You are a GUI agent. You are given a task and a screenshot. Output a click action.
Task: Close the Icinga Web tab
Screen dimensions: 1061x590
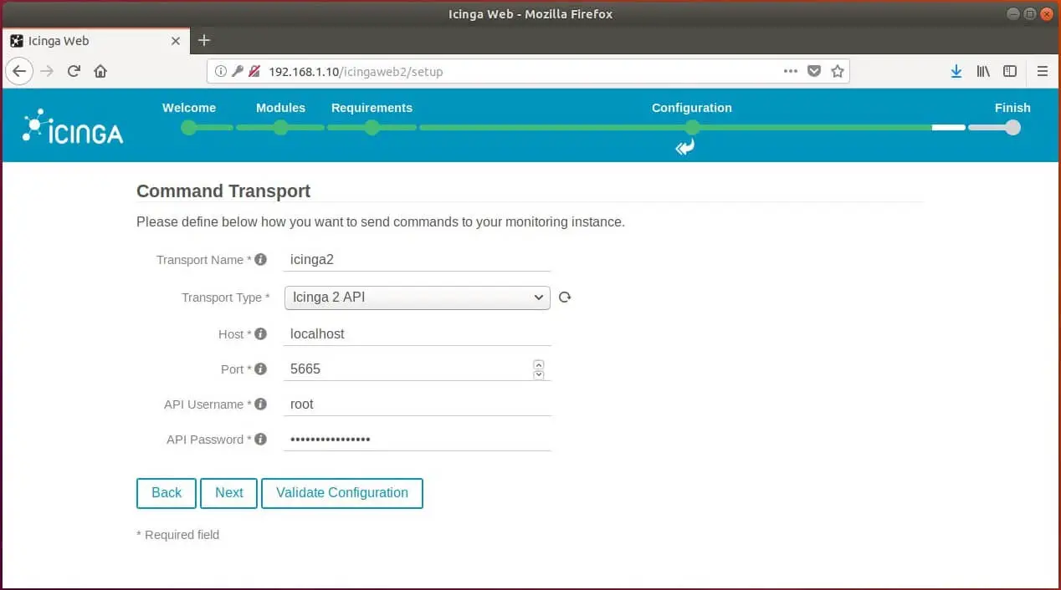[176, 40]
